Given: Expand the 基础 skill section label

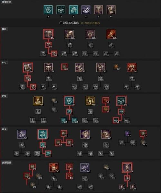Looking at the screenshot, I should [4, 29].
